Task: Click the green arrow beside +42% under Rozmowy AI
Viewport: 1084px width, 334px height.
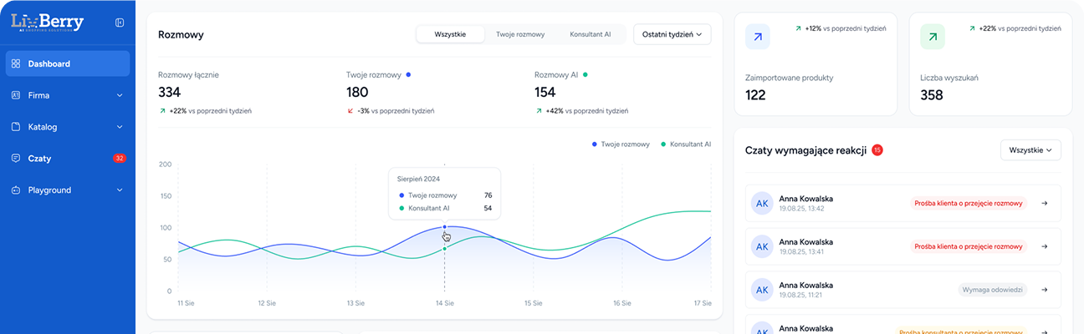Action: (x=539, y=110)
